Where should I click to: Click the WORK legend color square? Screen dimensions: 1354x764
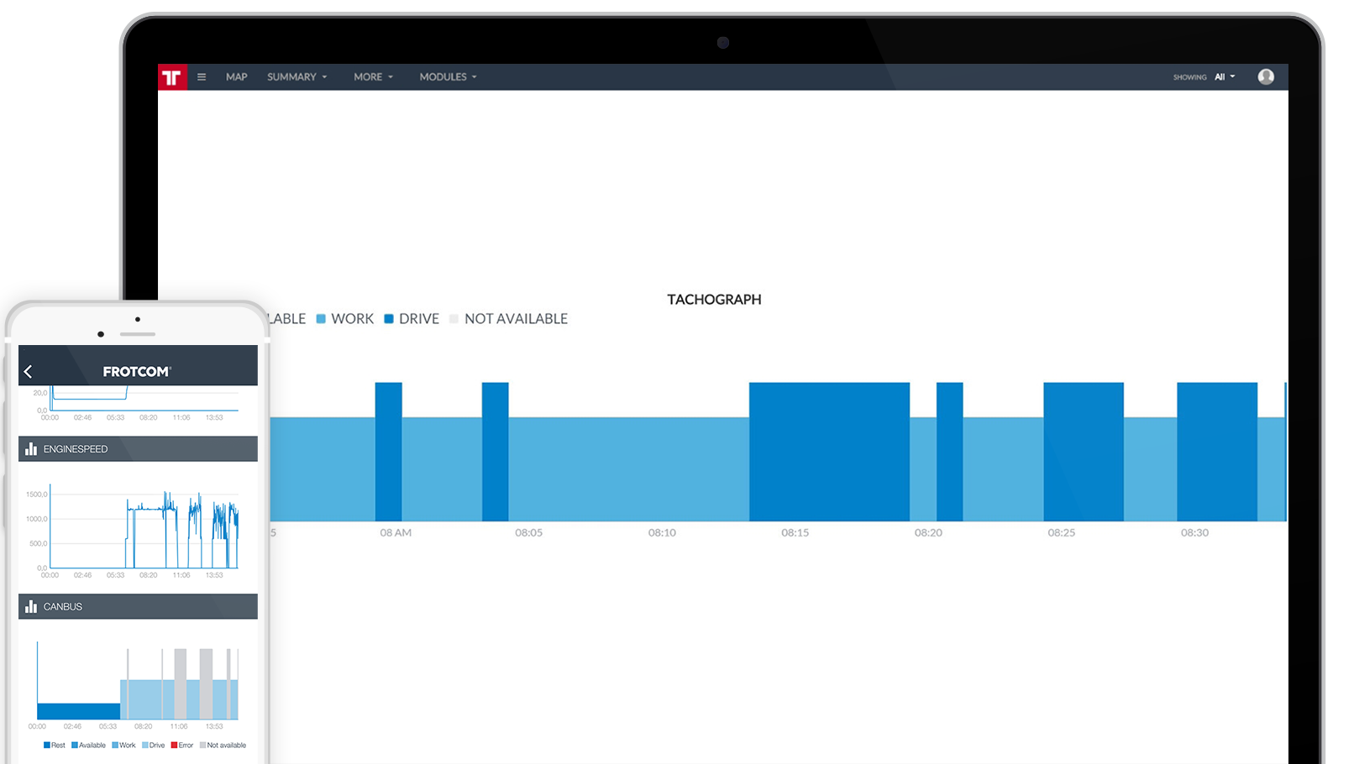[321, 319]
